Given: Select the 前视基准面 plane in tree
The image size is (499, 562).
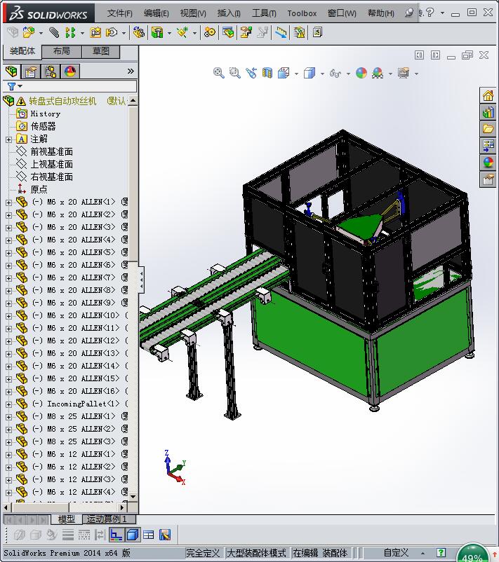Looking at the screenshot, I should [x=52, y=151].
